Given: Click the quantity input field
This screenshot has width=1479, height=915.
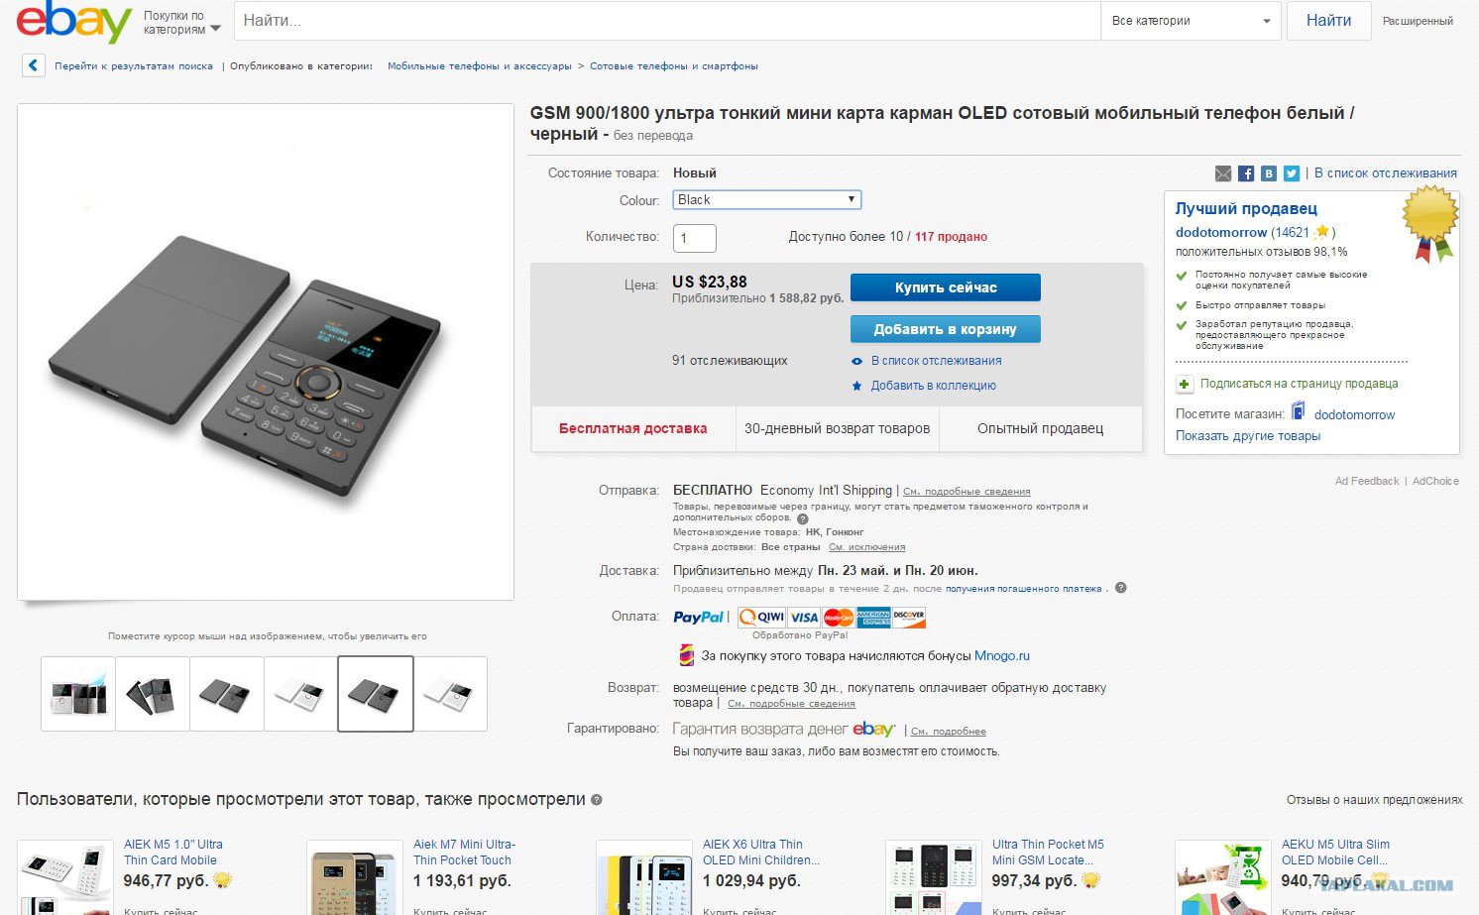Looking at the screenshot, I should click(x=695, y=238).
